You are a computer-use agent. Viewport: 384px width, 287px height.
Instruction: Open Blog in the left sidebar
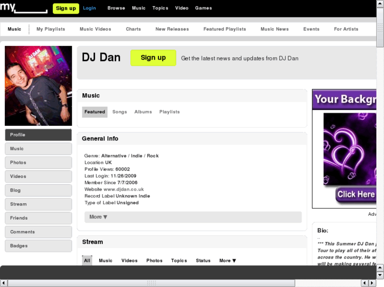point(39,190)
